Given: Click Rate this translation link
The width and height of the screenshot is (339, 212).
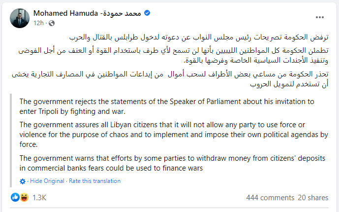Looking at the screenshot, I should coord(94,181).
